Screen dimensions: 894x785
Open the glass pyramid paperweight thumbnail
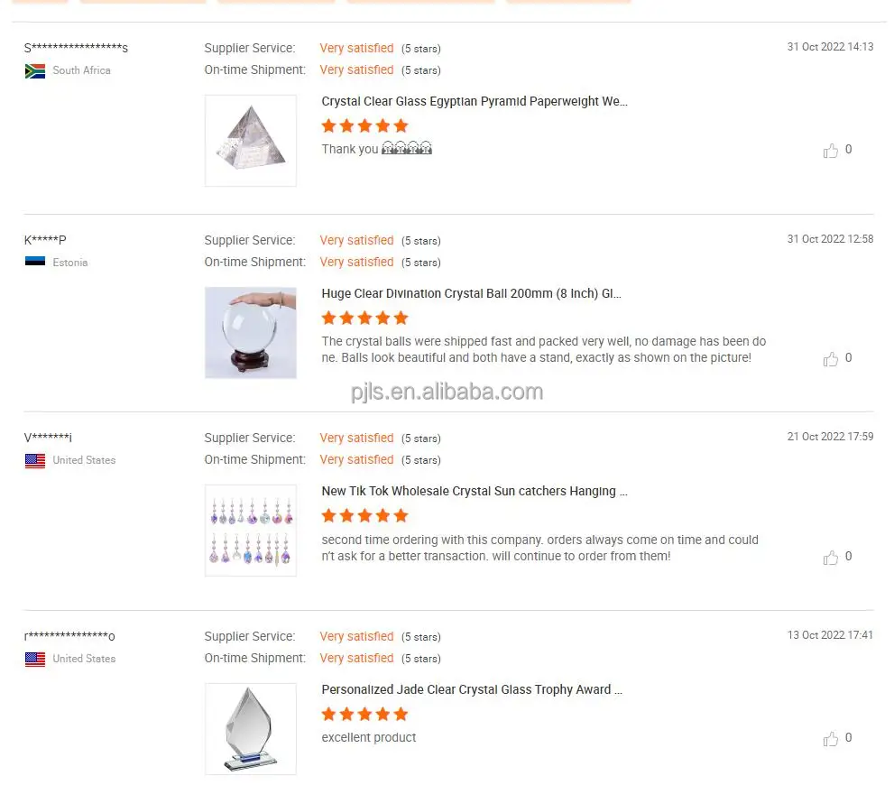tap(250, 140)
